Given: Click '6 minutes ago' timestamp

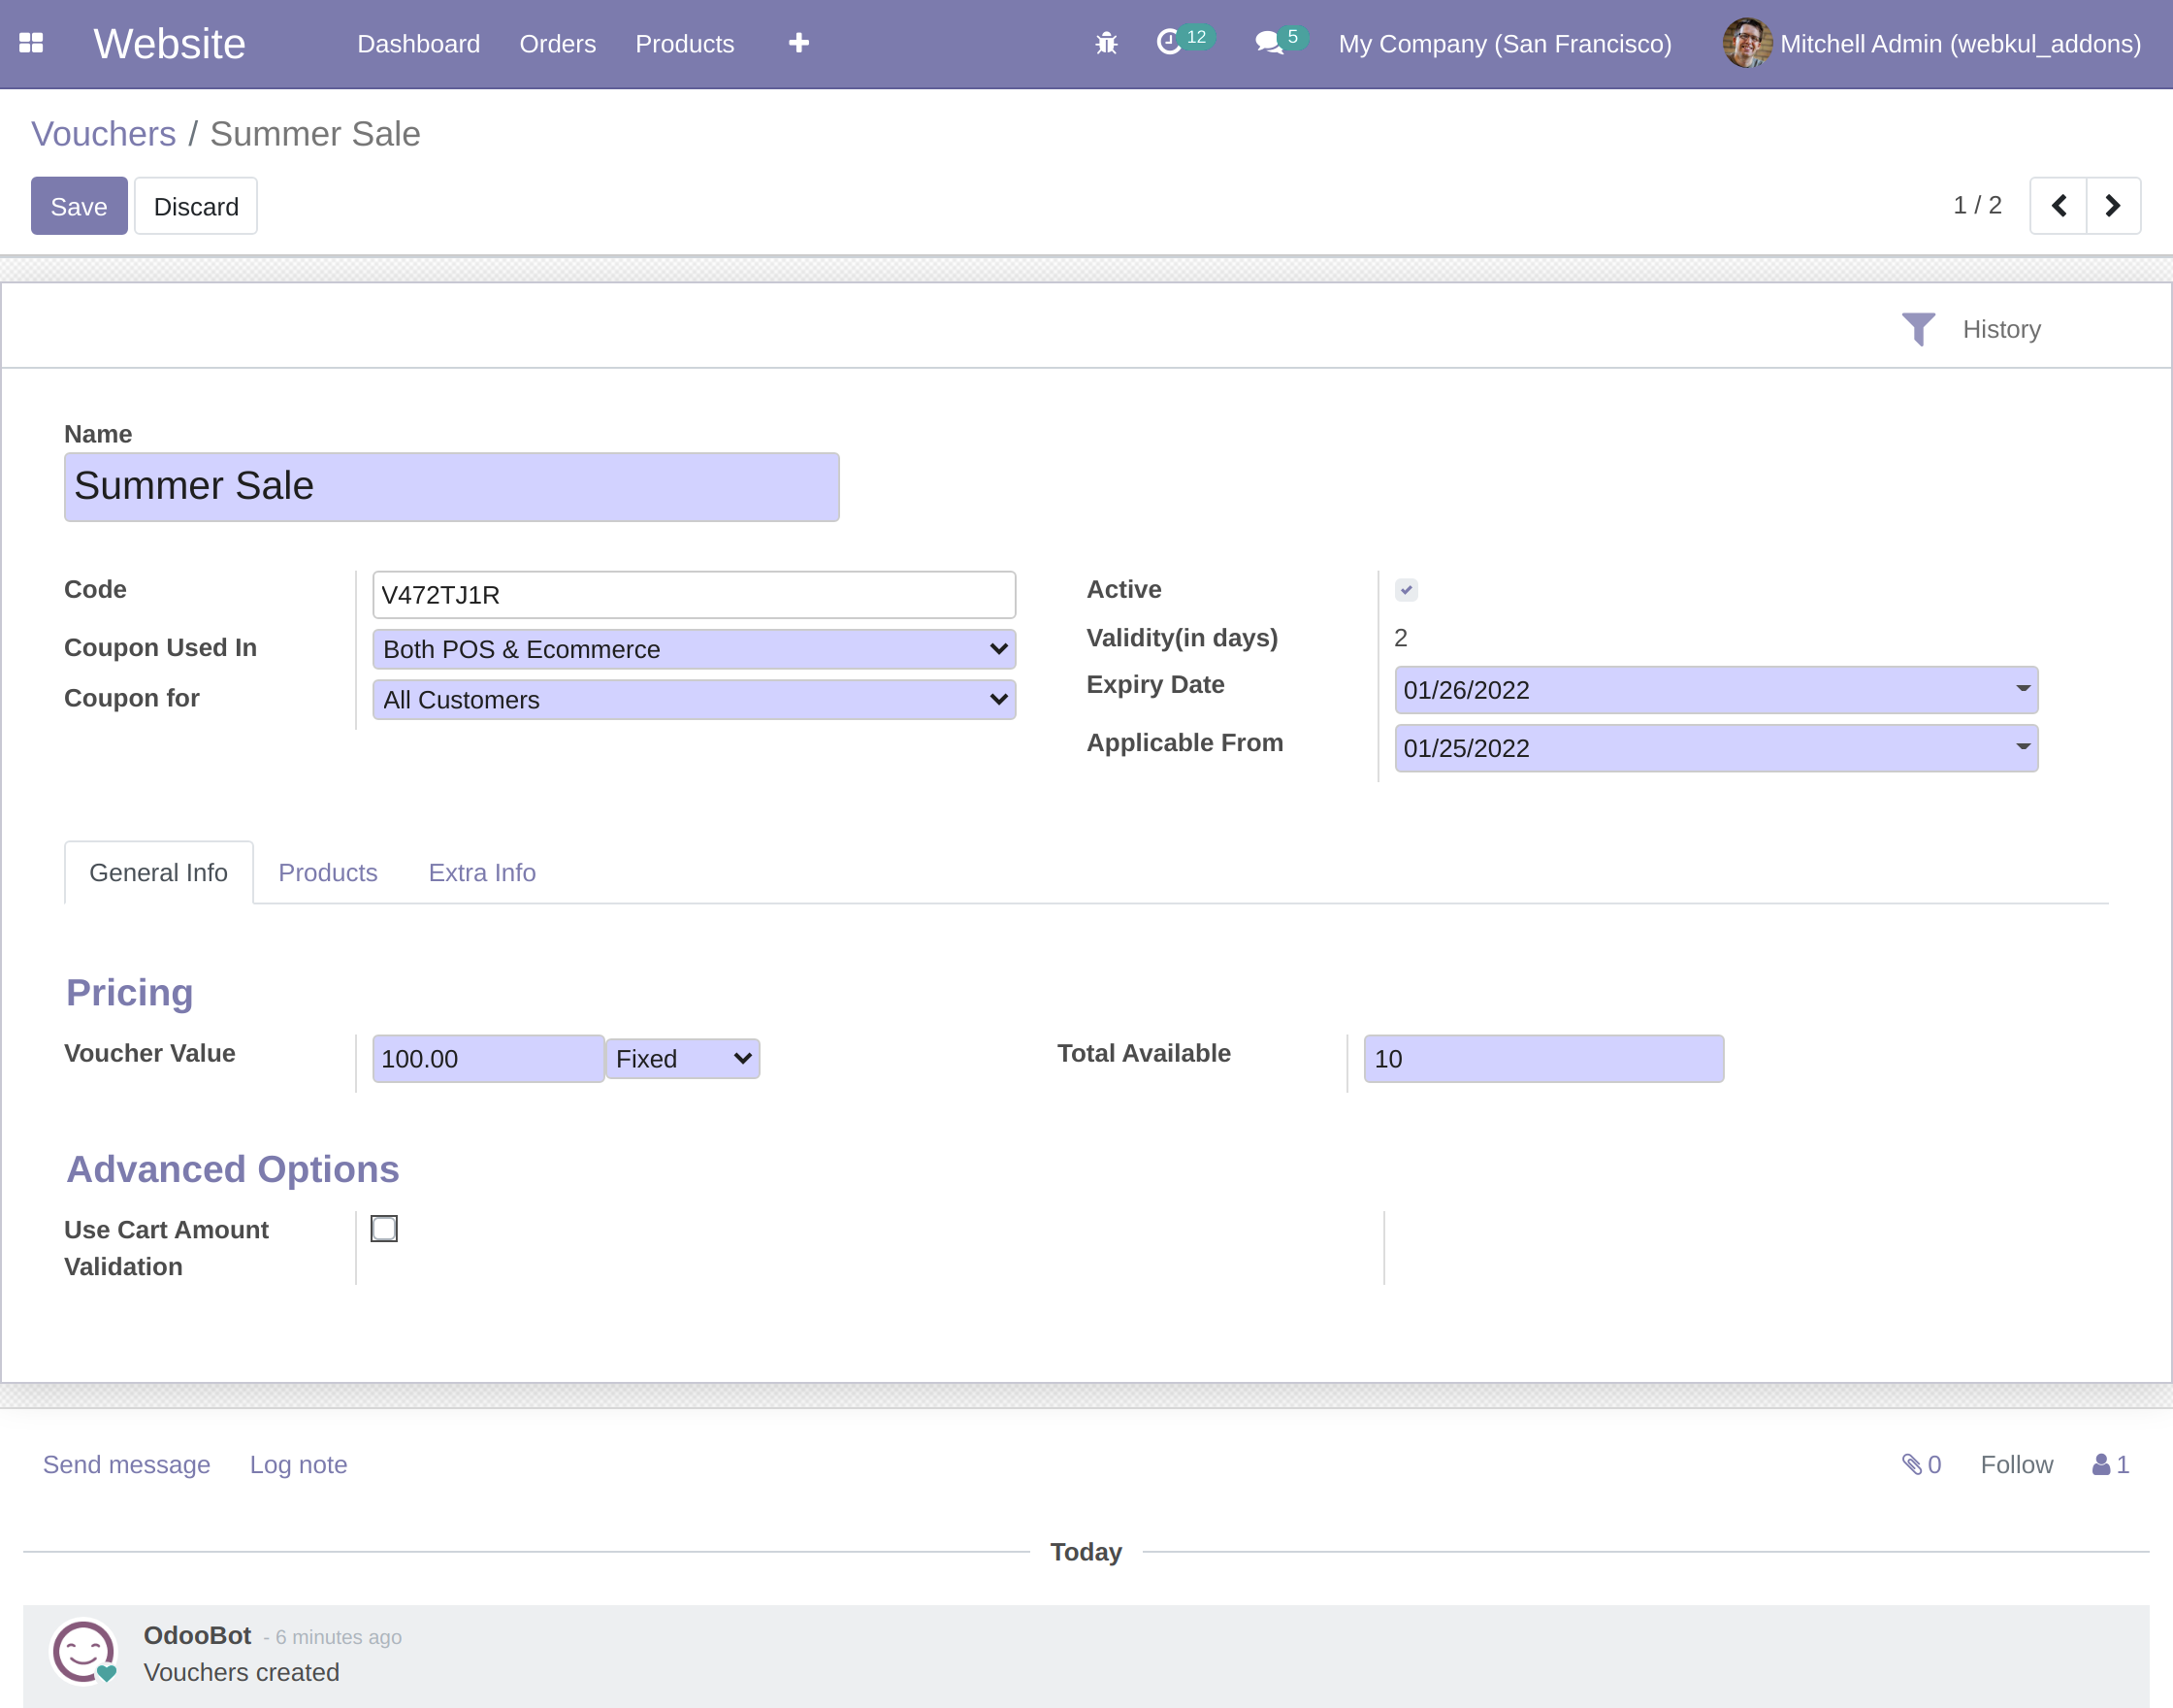Looking at the screenshot, I should click(338, 1637).
